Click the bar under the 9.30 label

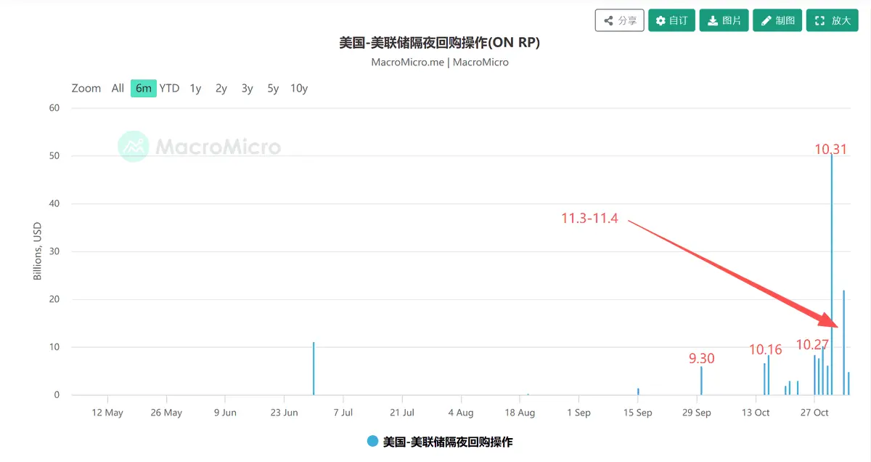[701, 381]
